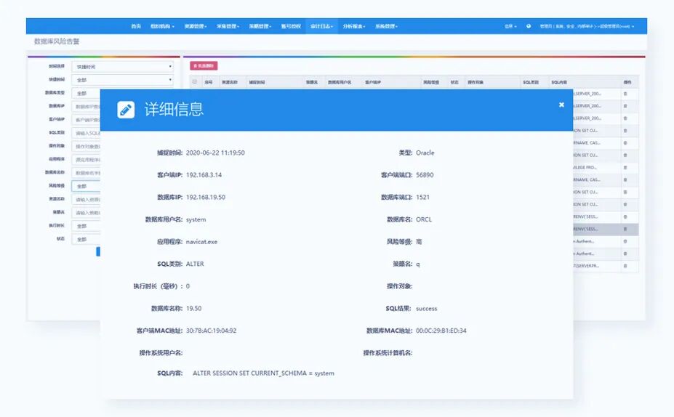Click the 操作对象 filter input field

86,147
